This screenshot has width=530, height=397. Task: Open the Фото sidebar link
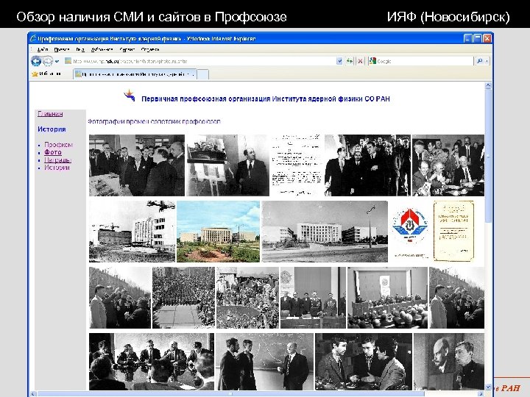[x=53, y=152]
